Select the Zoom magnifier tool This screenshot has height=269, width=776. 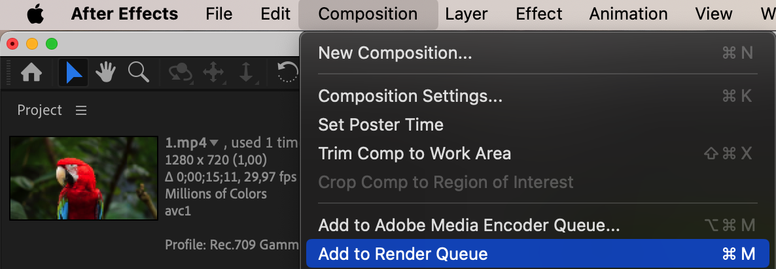coord(138,72)
